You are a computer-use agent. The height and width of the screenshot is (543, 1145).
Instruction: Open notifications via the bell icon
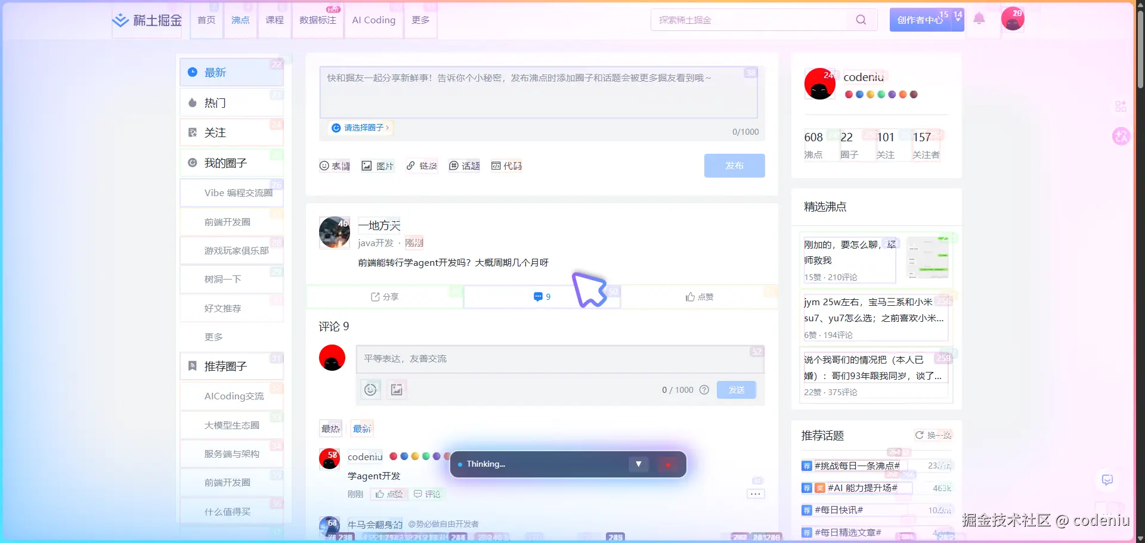[978, 18]
